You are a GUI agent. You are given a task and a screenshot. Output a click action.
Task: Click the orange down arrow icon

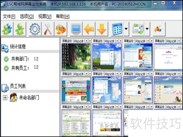point(102,29)
